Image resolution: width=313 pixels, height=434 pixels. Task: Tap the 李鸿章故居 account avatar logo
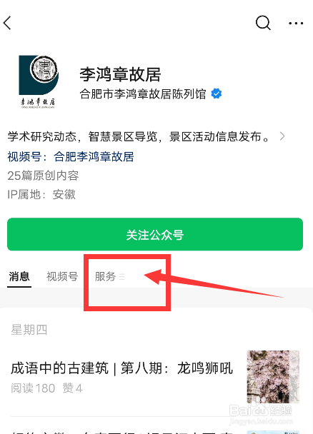(x=39, y=81)
